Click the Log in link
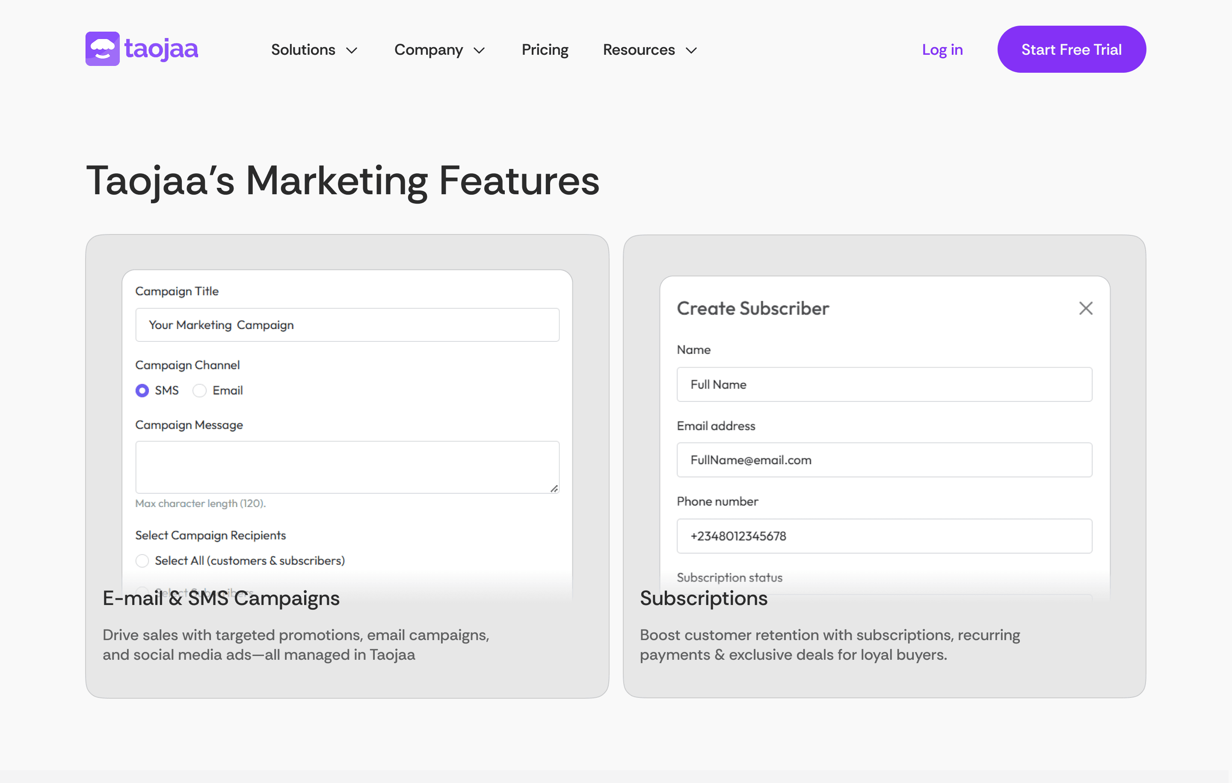 click(942, 50)
